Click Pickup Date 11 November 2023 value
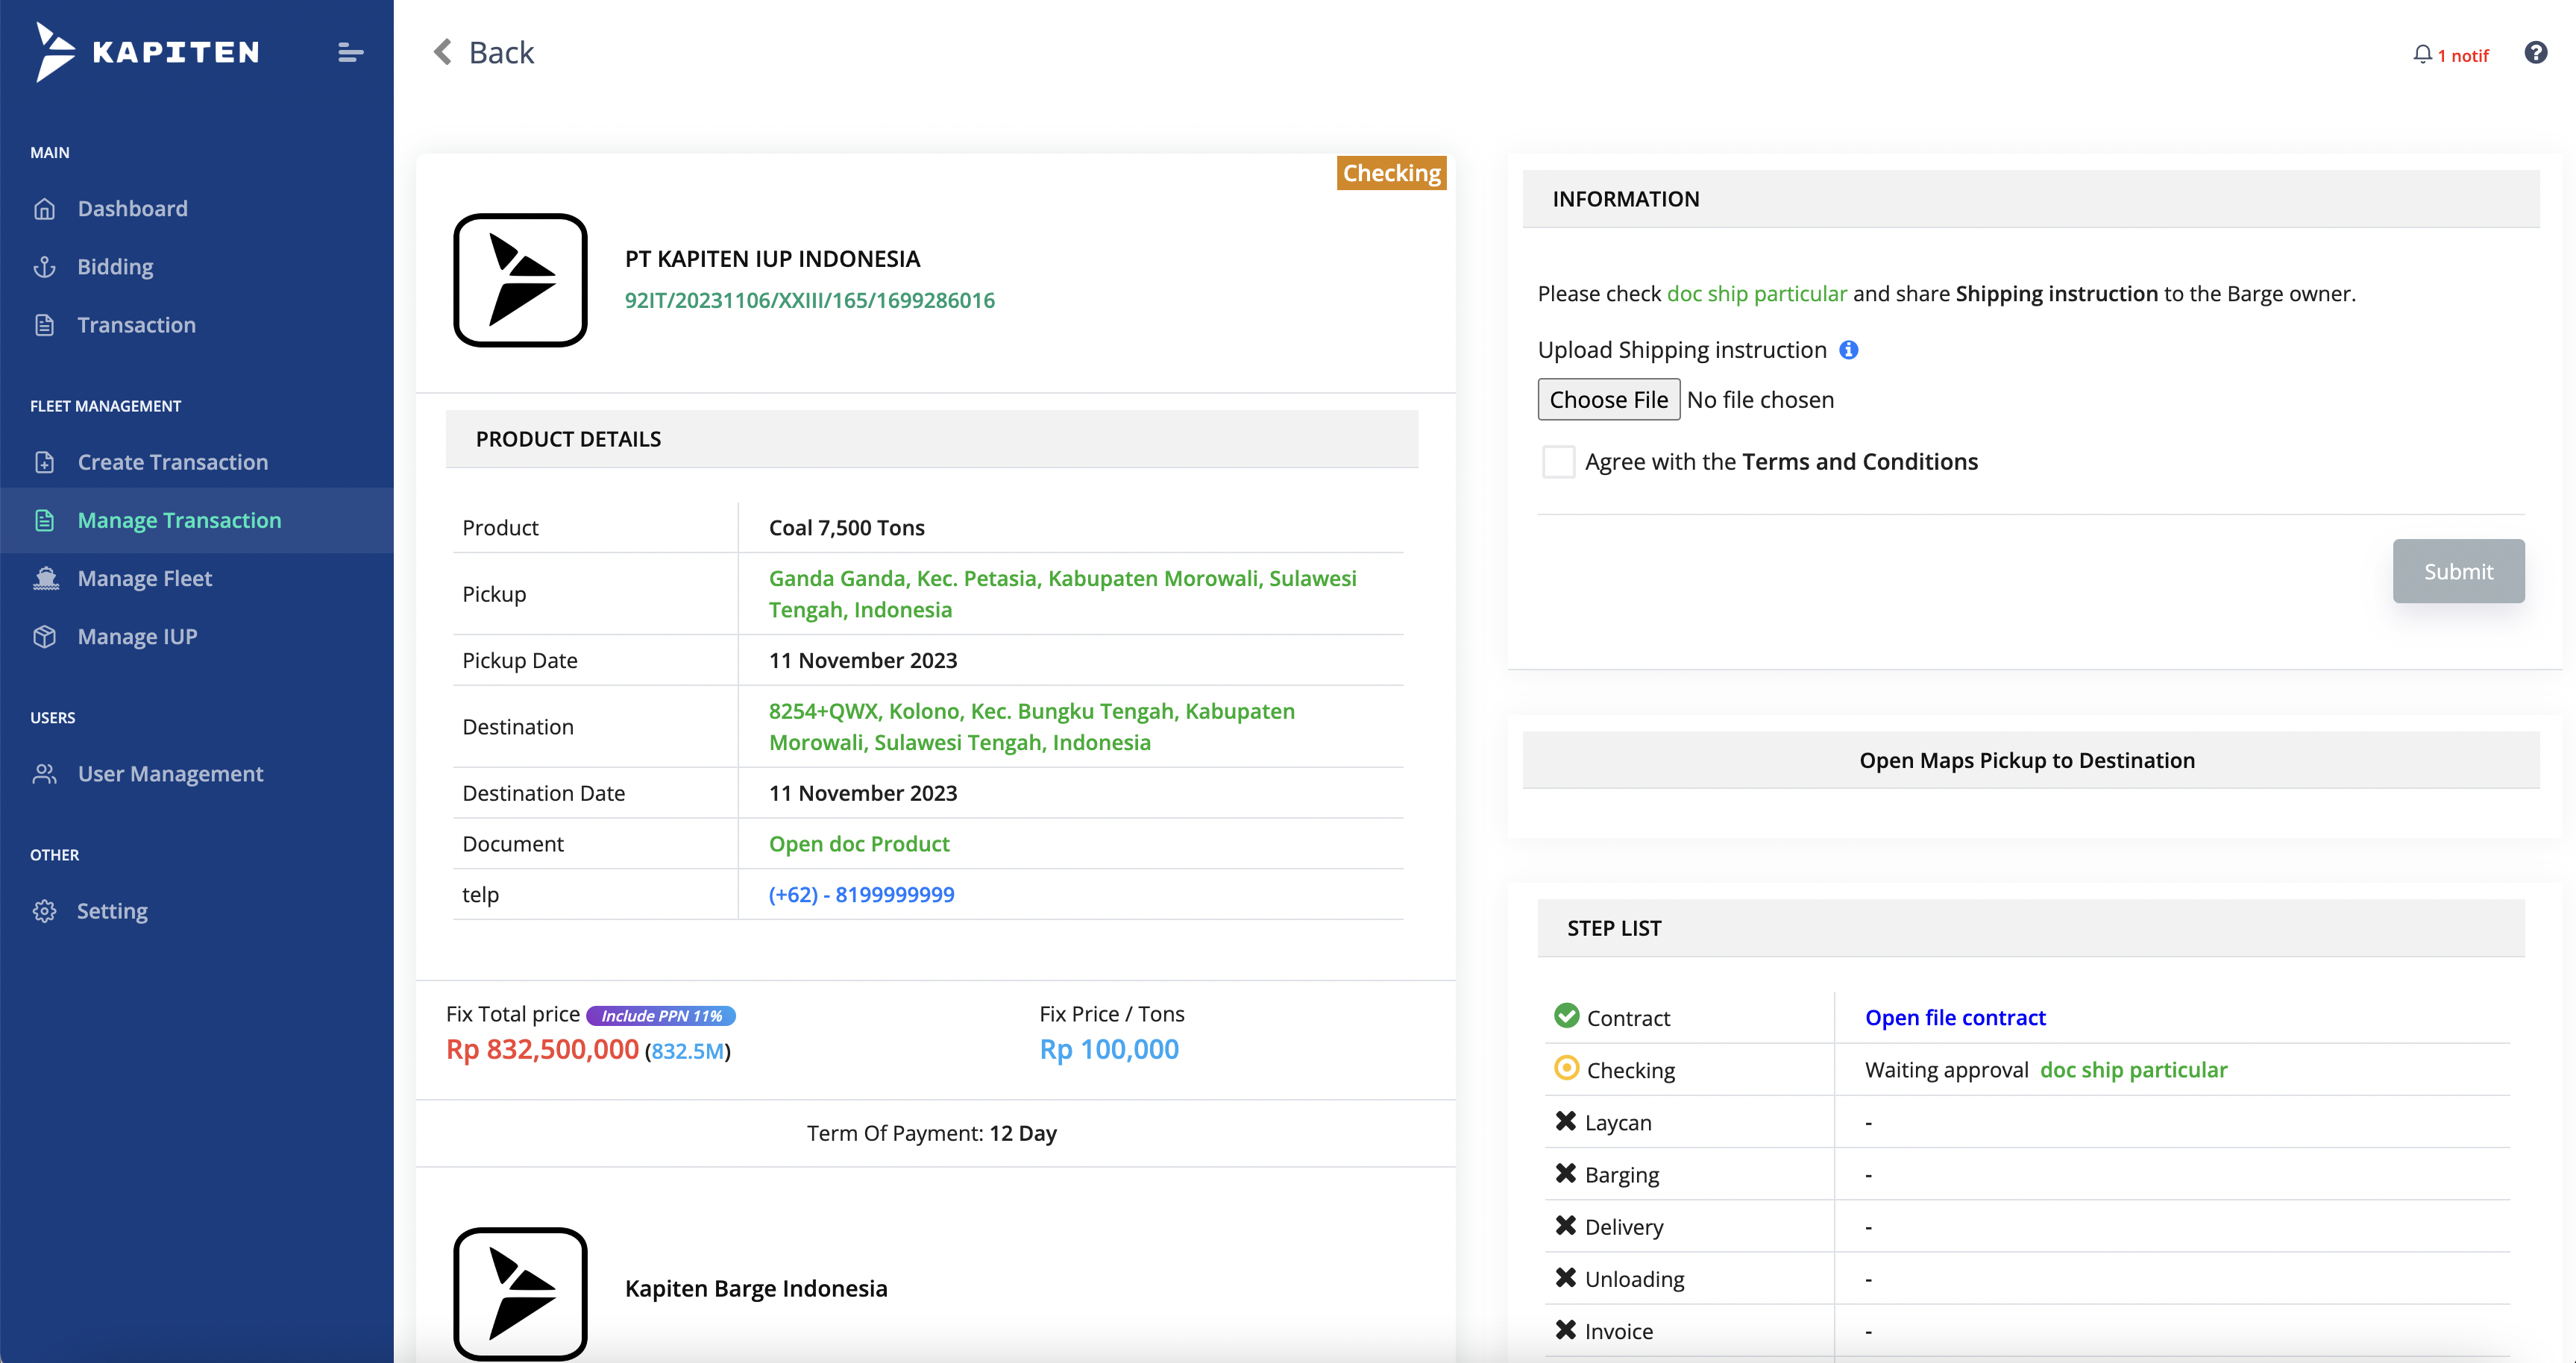Viewport: 2576px width, 1363px height. pos(862,661)
